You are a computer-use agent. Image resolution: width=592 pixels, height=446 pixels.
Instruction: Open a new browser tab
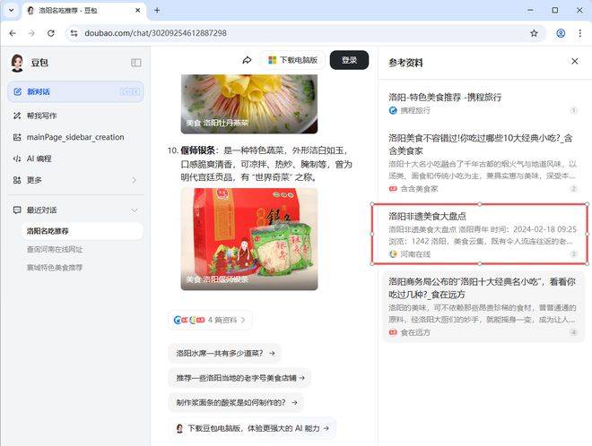157,10
